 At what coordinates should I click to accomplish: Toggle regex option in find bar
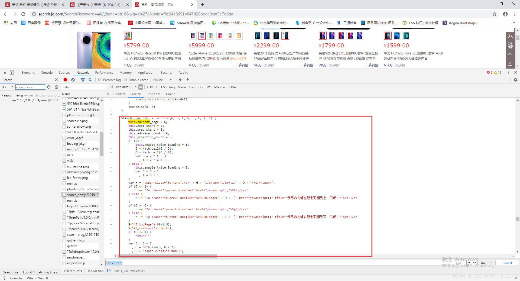coord(490,263)
